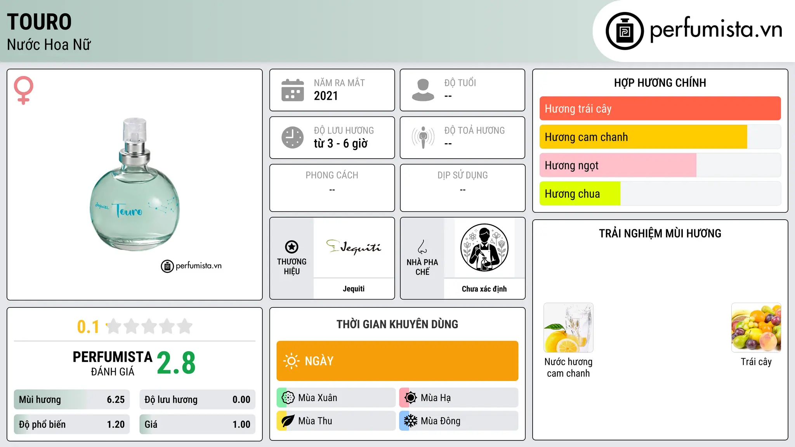Click the clock icon beside Độ lưu hương

pyautogui.click(x=293, y=137)
